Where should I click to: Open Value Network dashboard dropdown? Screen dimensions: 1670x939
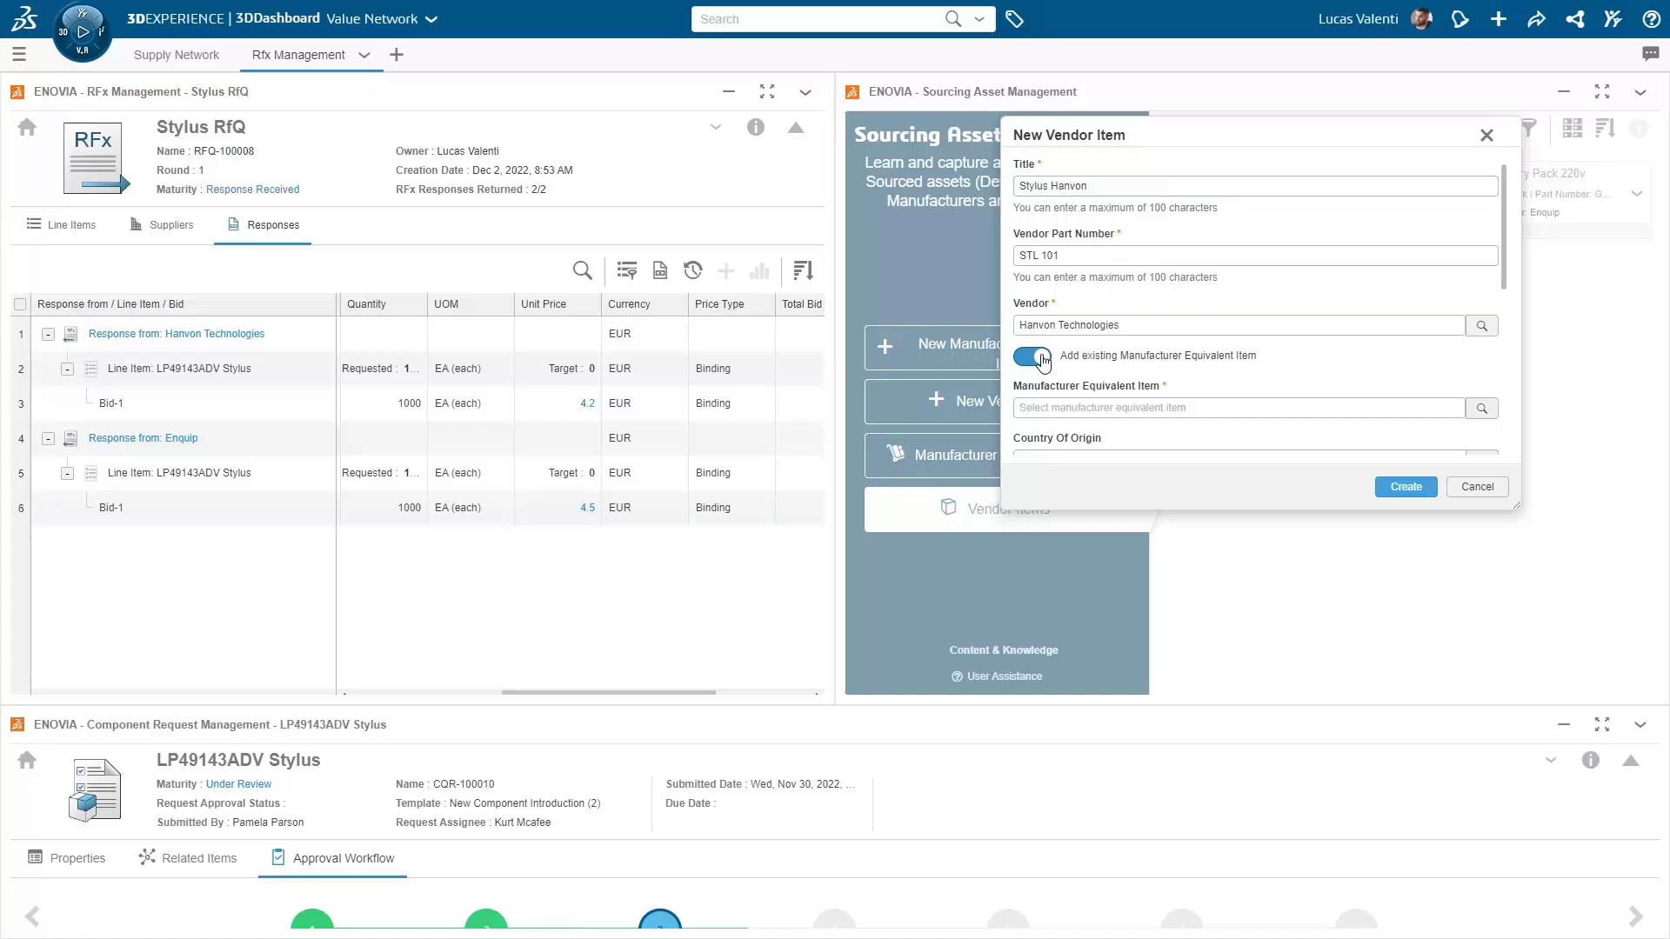click(x=431, y=19)
